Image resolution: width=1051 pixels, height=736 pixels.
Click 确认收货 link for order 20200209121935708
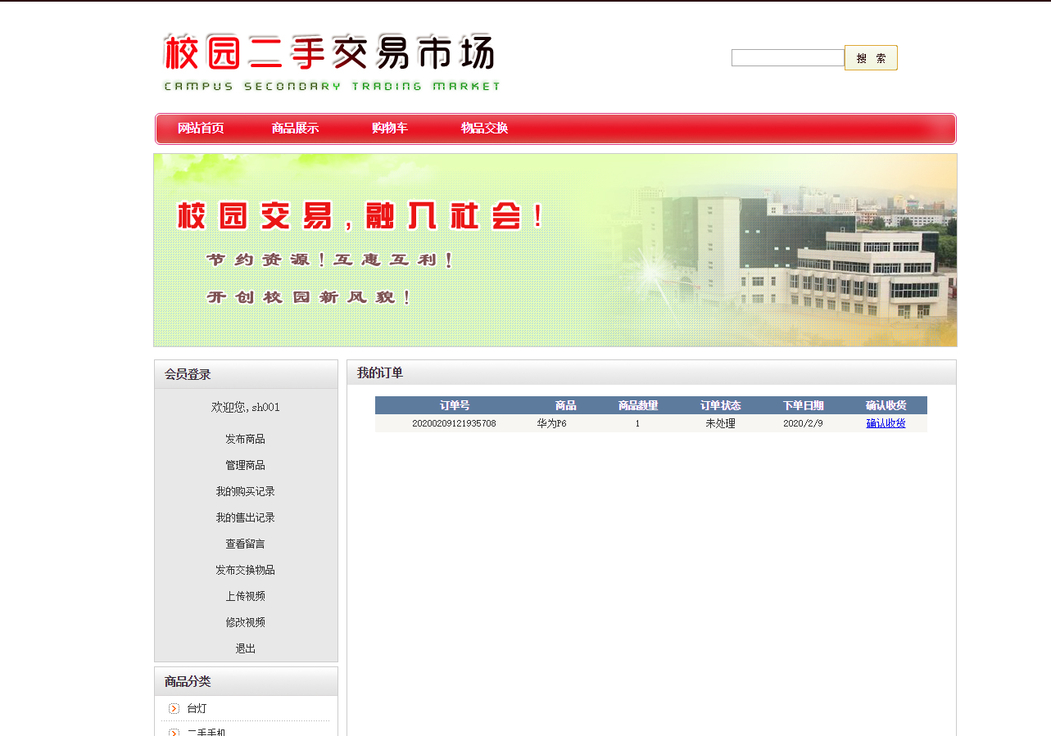coord(886,423)
